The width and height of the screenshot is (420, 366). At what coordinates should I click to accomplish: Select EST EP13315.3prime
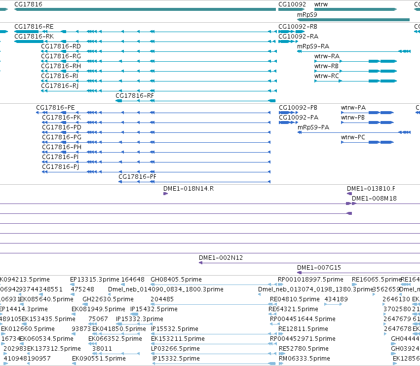point(95,280)
